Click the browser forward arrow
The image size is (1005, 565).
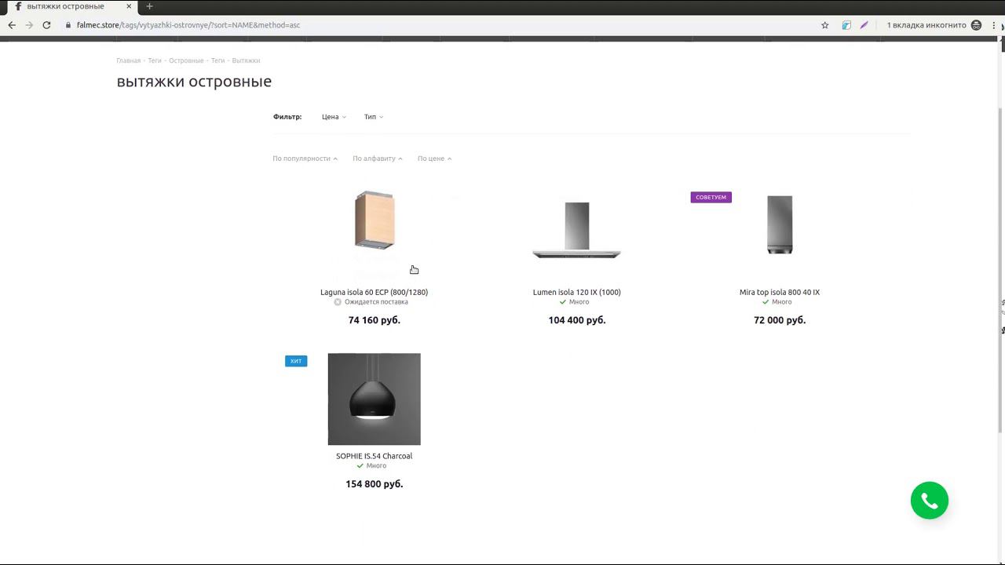pyautogui.click(x=29, y=25)
